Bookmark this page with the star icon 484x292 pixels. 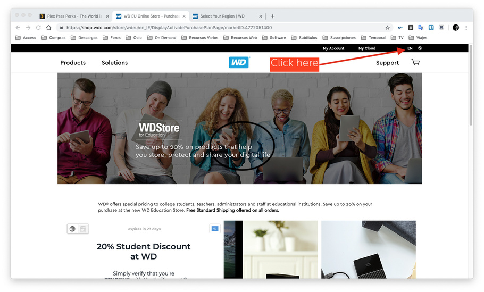pyautogui.click(x=387, y=28)
